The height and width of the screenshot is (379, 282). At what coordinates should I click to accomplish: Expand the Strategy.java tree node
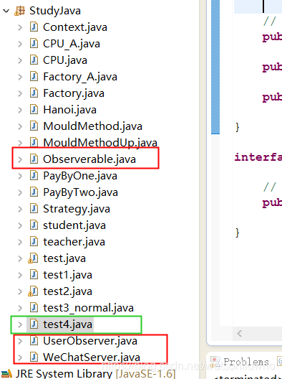pos(20,209)
